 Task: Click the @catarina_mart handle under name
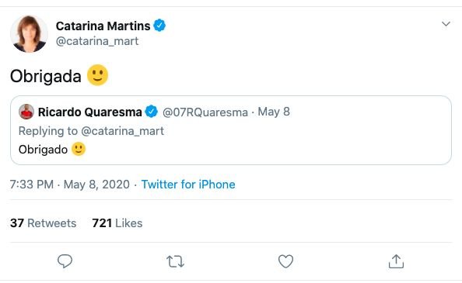click(97, 41)
